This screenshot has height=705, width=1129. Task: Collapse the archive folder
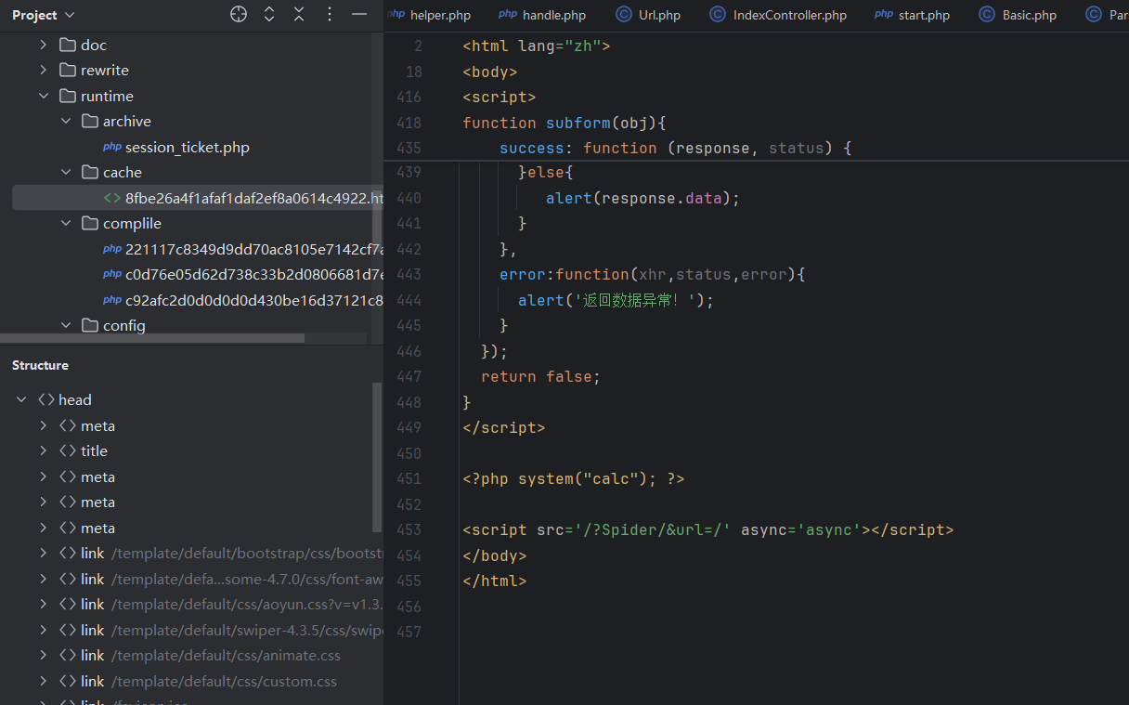[x=66, y=121]
